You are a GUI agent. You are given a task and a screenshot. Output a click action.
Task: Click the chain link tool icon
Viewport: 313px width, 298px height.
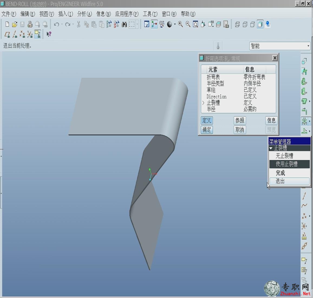304,246
